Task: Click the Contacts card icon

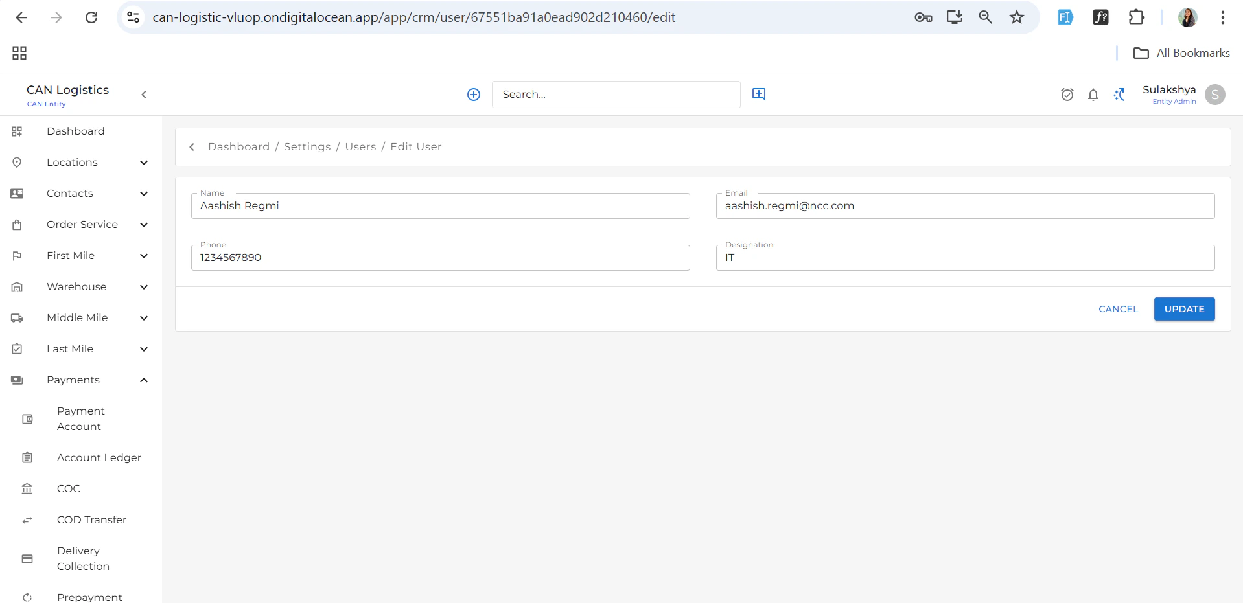Action: point(17,194)
